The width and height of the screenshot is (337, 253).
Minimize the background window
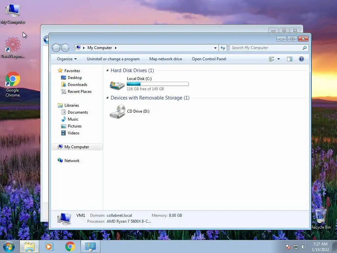point(273,31)
